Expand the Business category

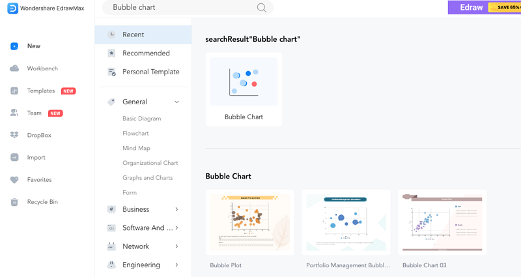[176, 209]
